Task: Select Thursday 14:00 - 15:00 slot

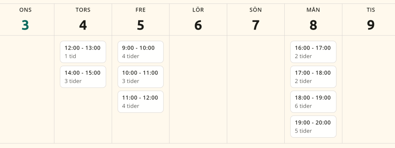Action: 83,77
